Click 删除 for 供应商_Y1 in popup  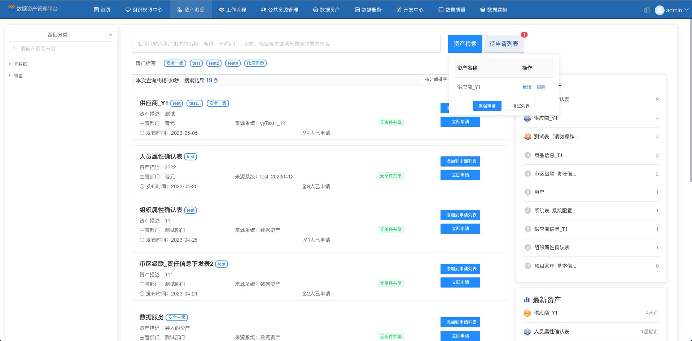(541, 87)
